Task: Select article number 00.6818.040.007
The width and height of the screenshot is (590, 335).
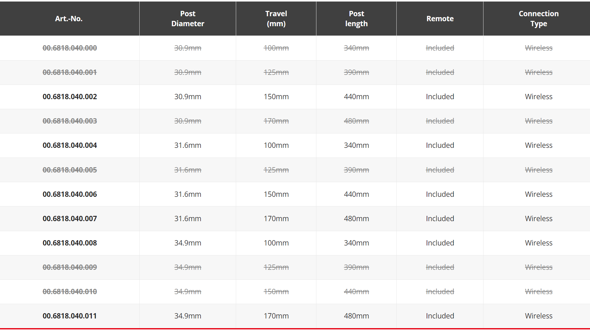Action: pyautogui.click(x=70, y=219)
